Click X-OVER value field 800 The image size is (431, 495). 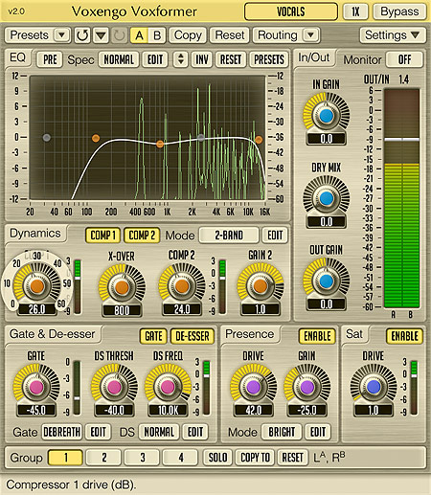[122, 310]
